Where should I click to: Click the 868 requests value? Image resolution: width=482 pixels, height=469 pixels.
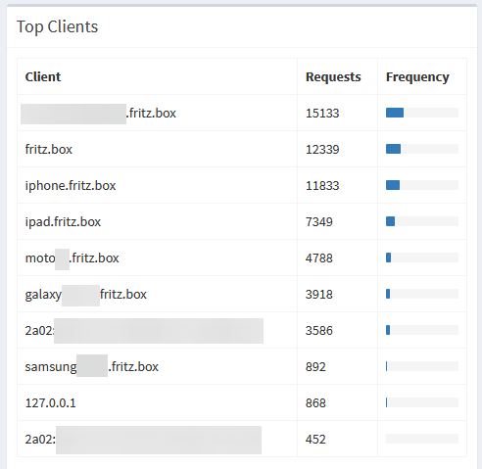315,403
